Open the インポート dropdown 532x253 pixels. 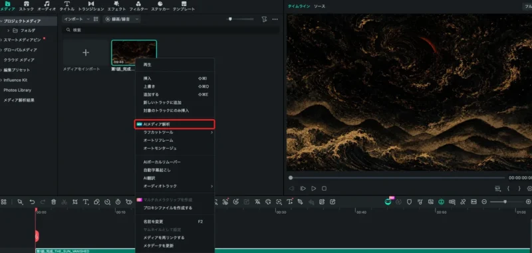coord(76,19)
